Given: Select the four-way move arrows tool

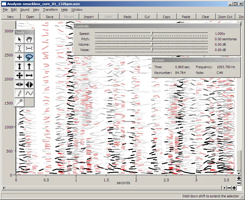Looking at the screenshot, I should (x=20, y=75).
